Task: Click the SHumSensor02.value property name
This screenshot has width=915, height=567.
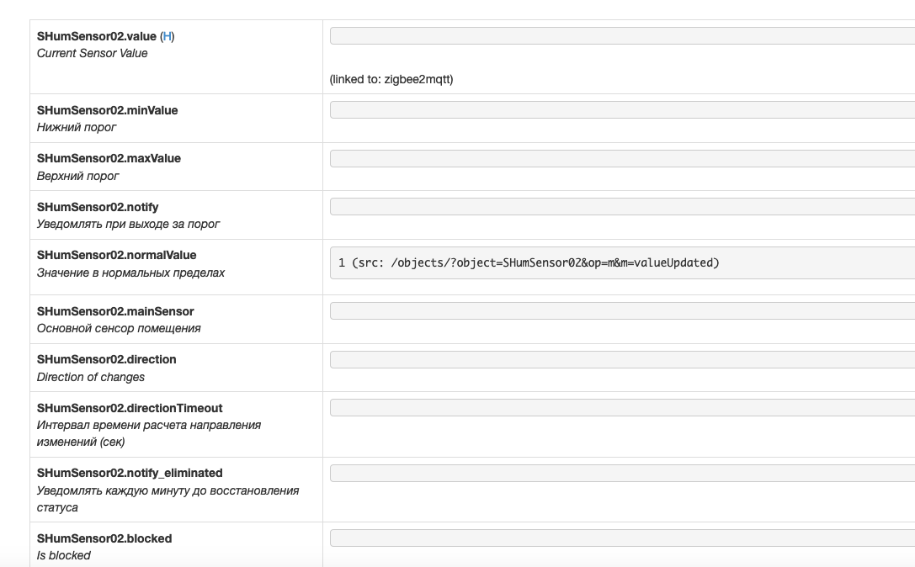Action: tap(97, 36)
